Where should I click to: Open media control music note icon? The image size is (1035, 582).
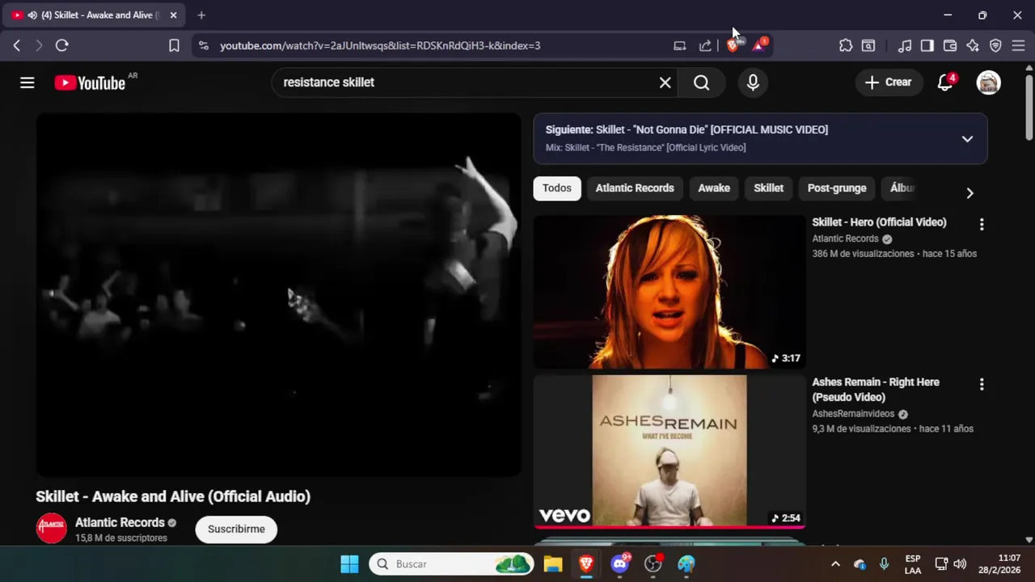[905, 45]
